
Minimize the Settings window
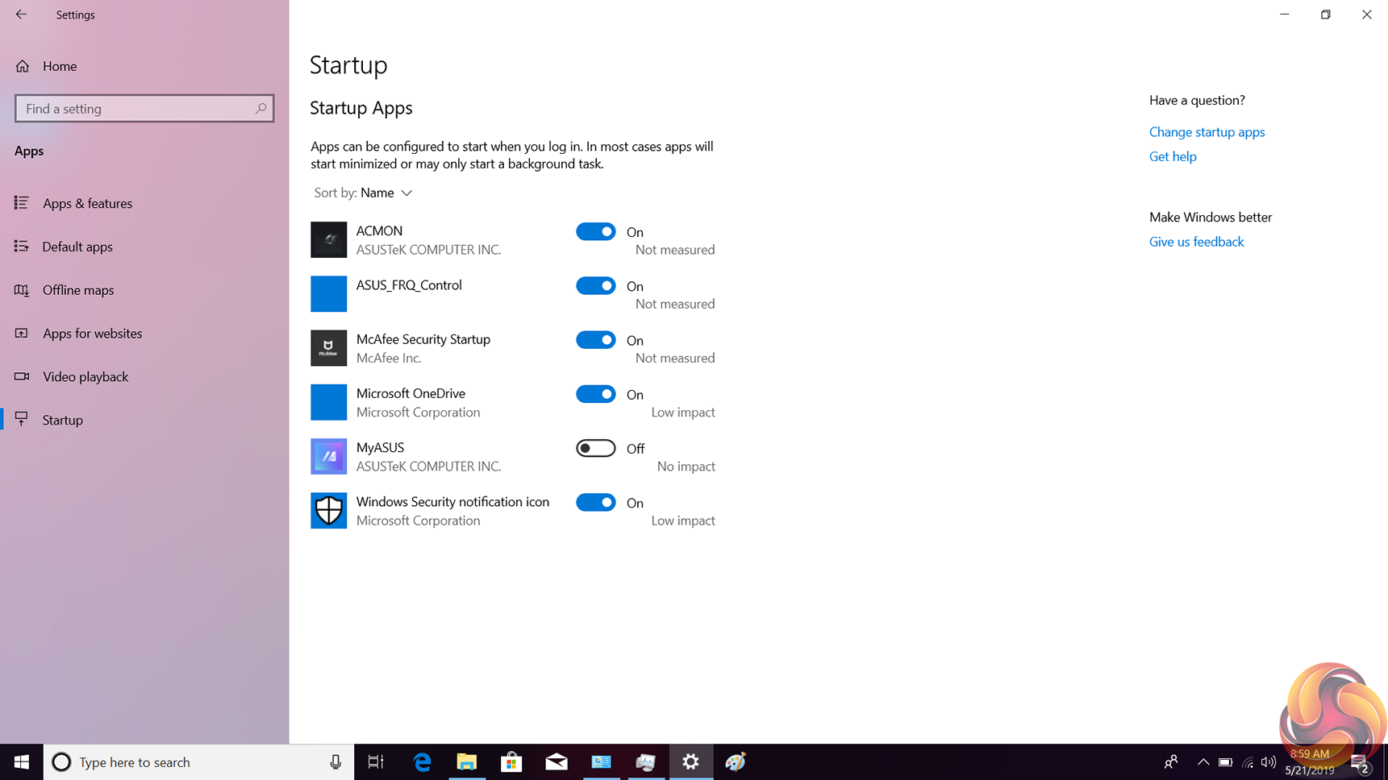(x=1284, y=15)
